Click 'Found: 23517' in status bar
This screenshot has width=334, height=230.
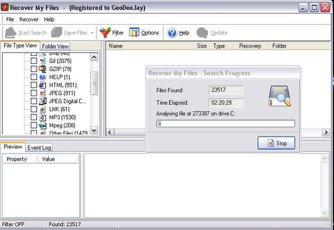point(65,224)
